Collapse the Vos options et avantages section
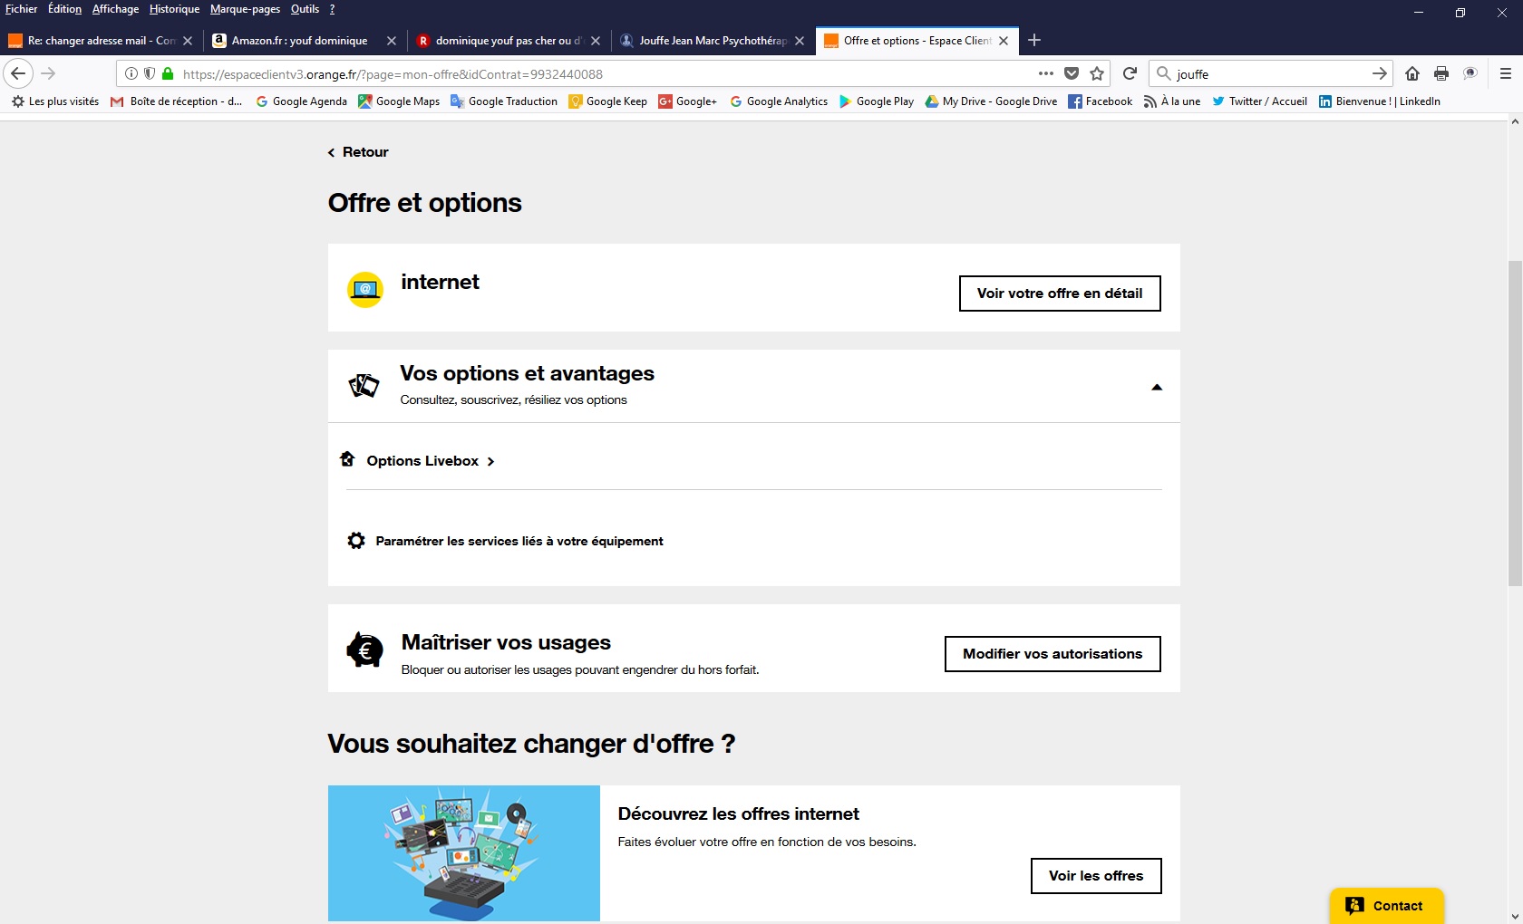 pyautogui.click(x=1157, y=387)
